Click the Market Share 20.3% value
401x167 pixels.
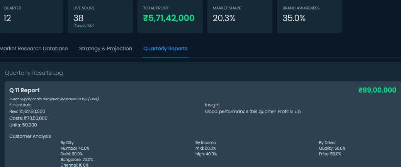click(x=224, y=18)
